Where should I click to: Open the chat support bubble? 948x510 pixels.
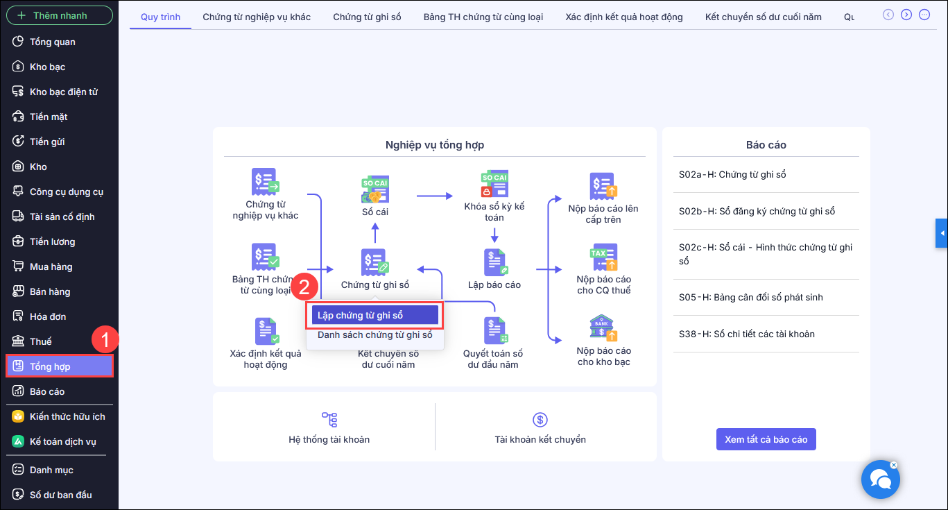(880, 479)
